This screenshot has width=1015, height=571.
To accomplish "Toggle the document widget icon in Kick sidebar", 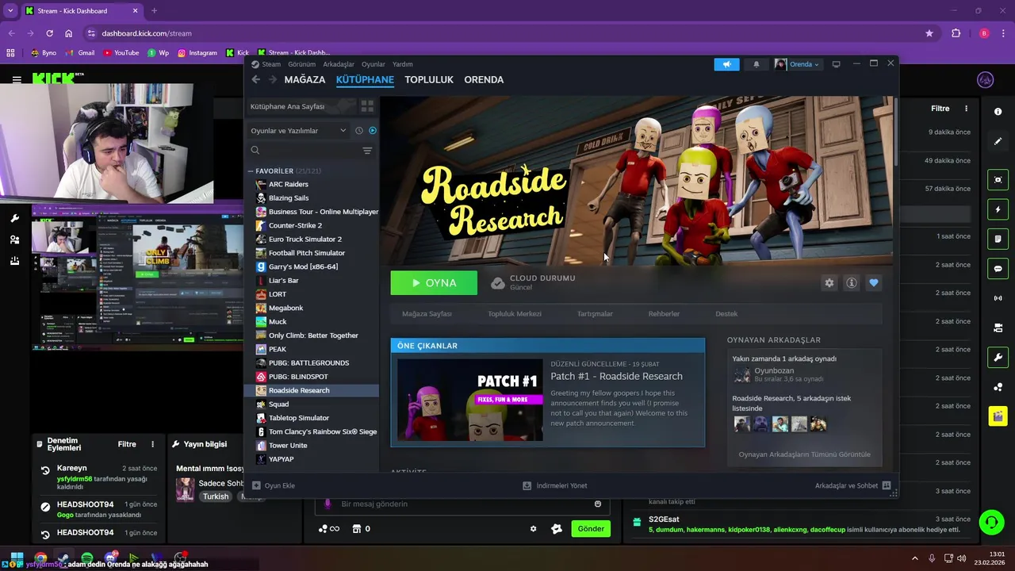I will [x=998, y=239].
